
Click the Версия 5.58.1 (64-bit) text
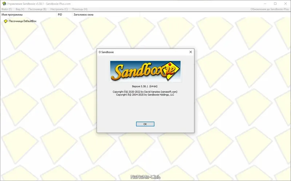[x=145, y=86]
